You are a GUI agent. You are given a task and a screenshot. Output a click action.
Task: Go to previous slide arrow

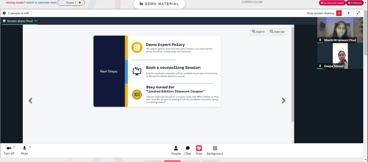coord(30,101)
